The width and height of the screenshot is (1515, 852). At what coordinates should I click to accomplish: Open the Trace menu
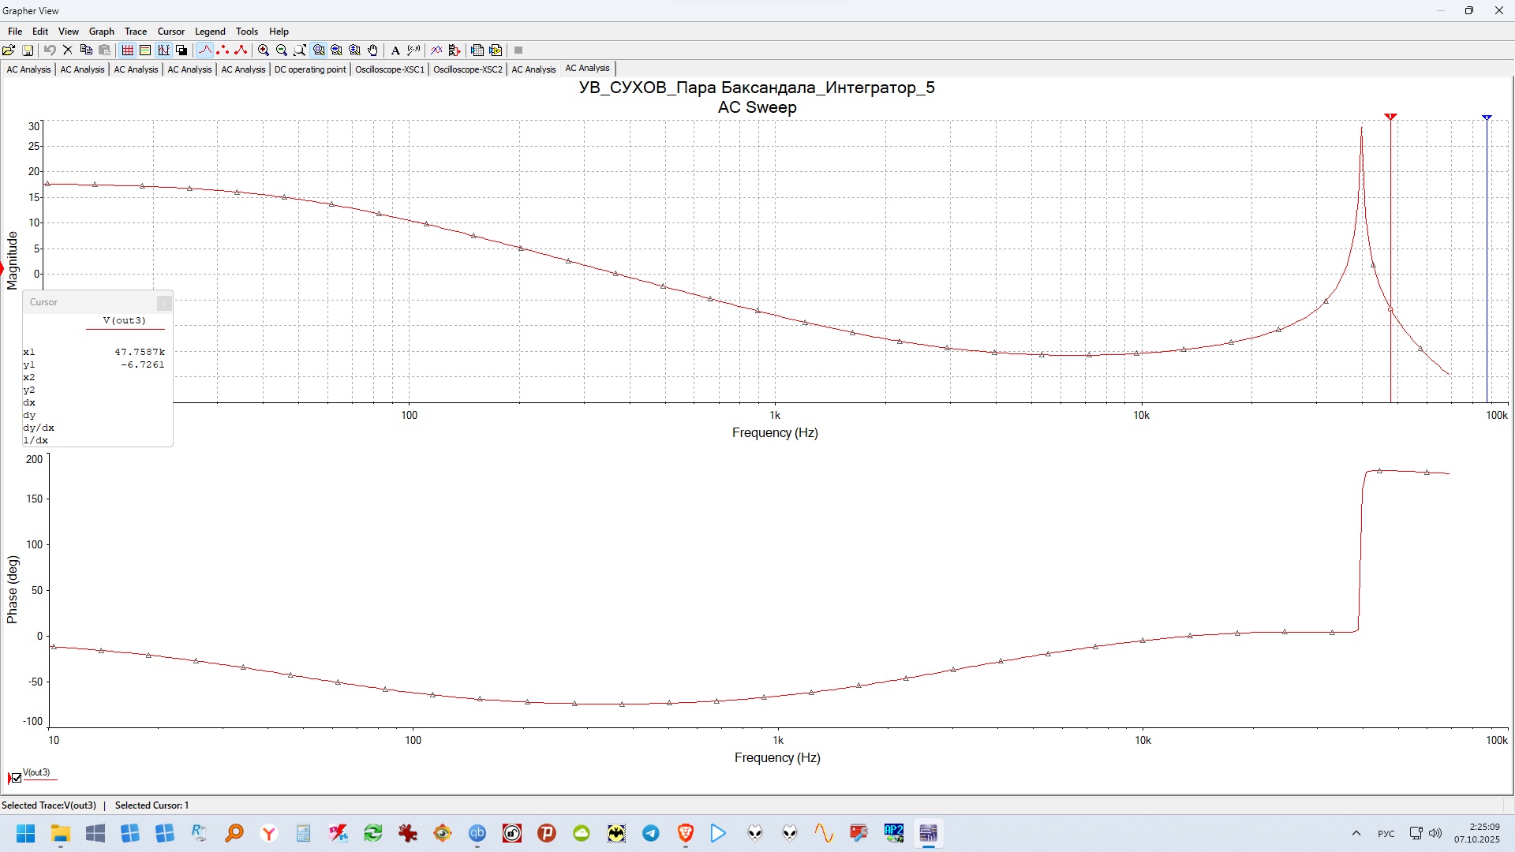(x=136, y=32)
